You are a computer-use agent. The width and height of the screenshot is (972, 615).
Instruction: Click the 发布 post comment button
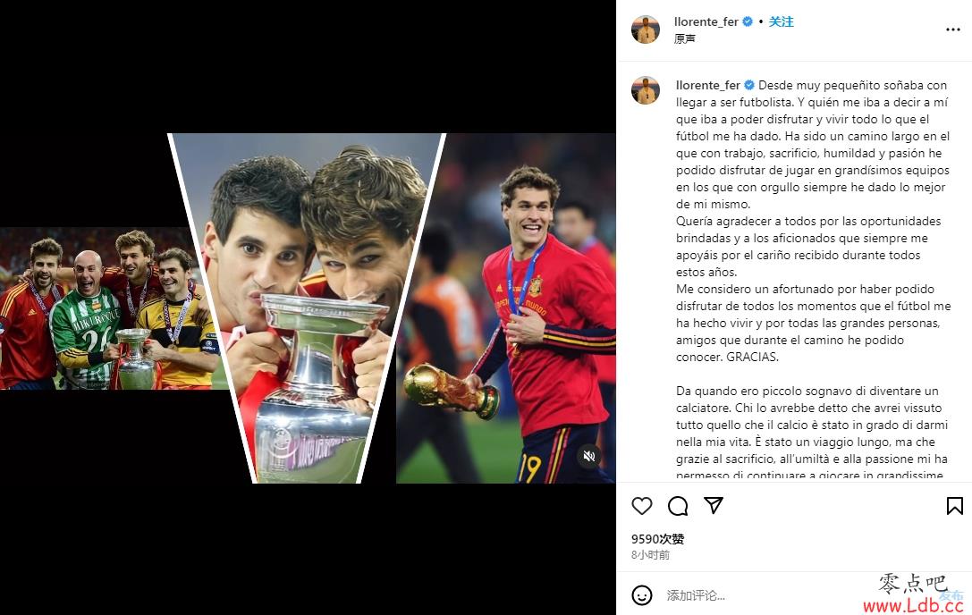pos(951,595)
